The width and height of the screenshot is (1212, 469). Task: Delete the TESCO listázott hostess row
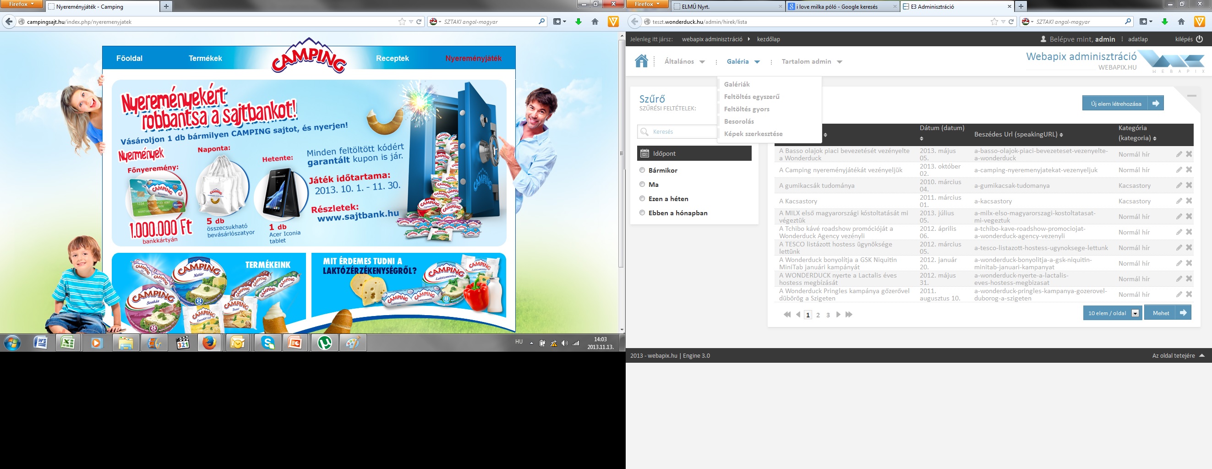pos(1189,247)
